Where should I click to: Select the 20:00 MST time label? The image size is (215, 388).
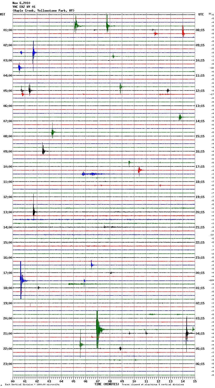click(8, 318)
